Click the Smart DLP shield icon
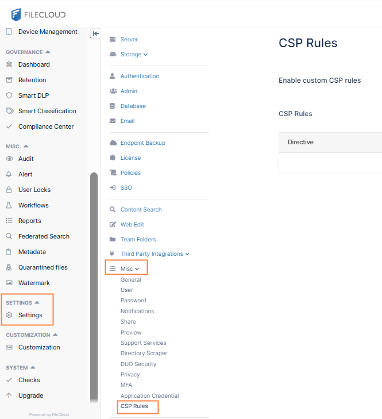This screenshot has height=419, width=382. click(9, 95)
